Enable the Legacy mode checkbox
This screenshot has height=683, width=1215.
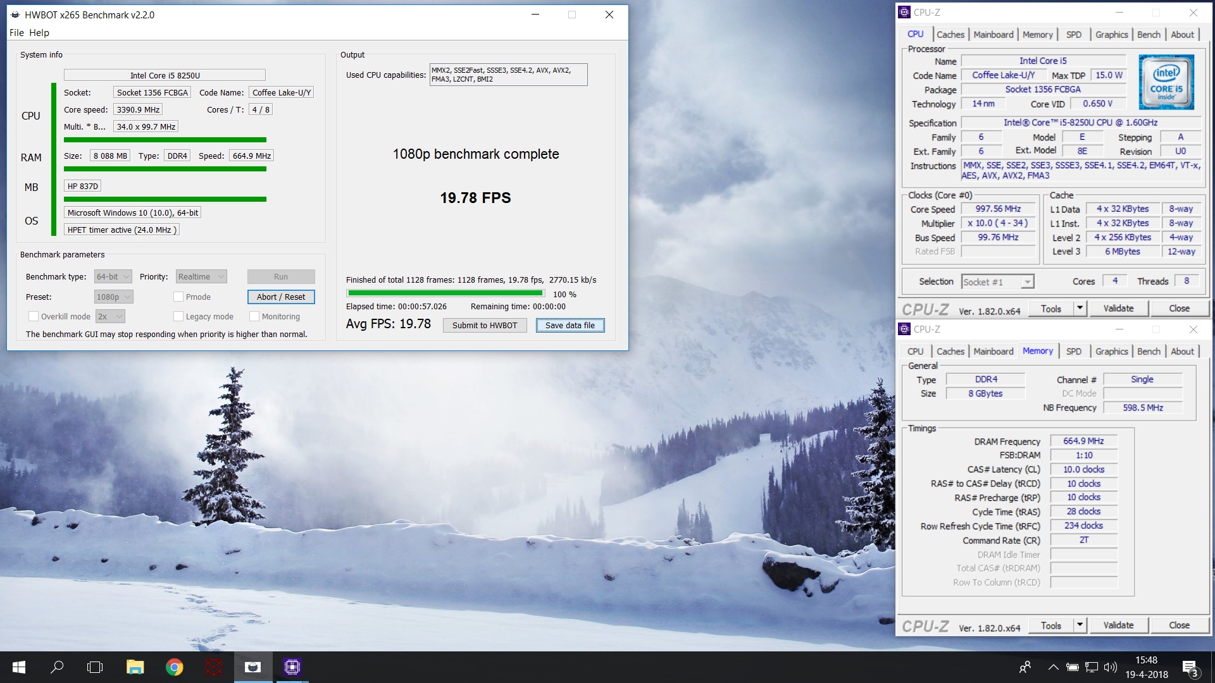178,316
